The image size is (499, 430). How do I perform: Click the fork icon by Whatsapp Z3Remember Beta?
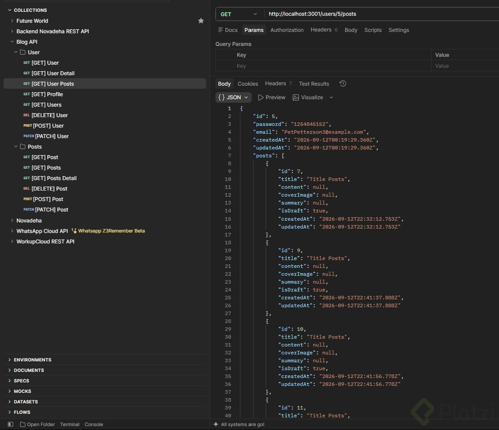(x=74, y=231)
